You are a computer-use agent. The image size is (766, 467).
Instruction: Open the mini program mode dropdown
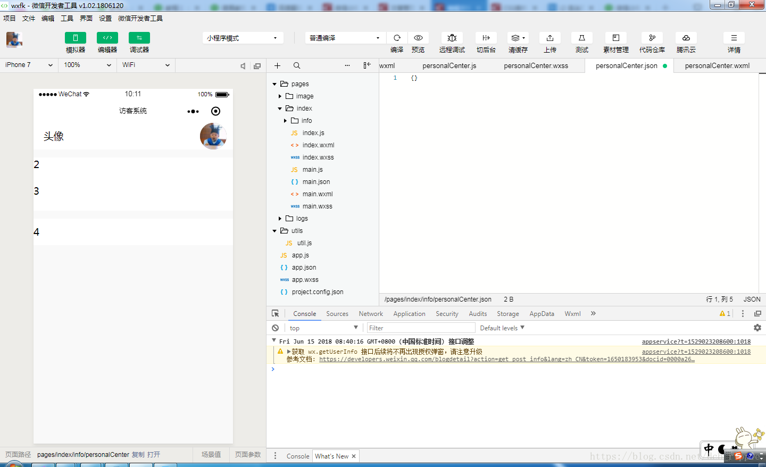(243, 38)
